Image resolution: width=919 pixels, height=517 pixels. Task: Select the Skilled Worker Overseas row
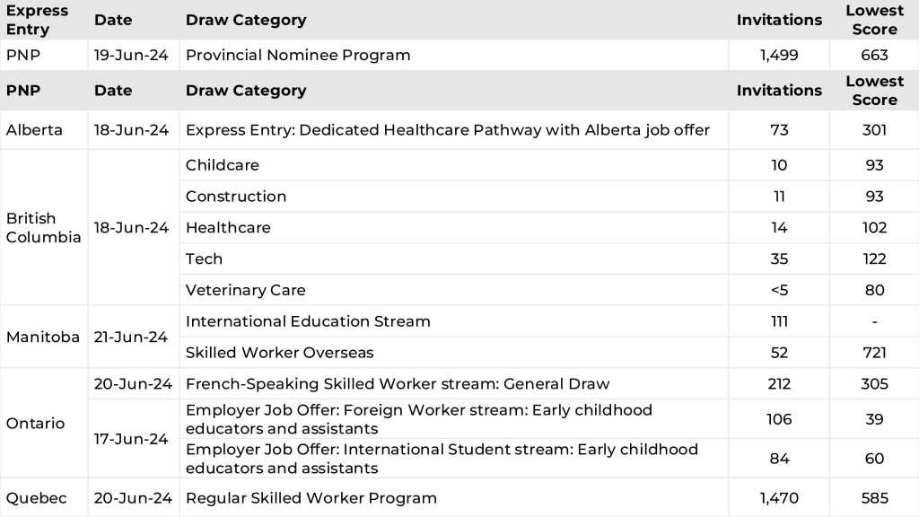pyautogui.click(x=279, y=353)
